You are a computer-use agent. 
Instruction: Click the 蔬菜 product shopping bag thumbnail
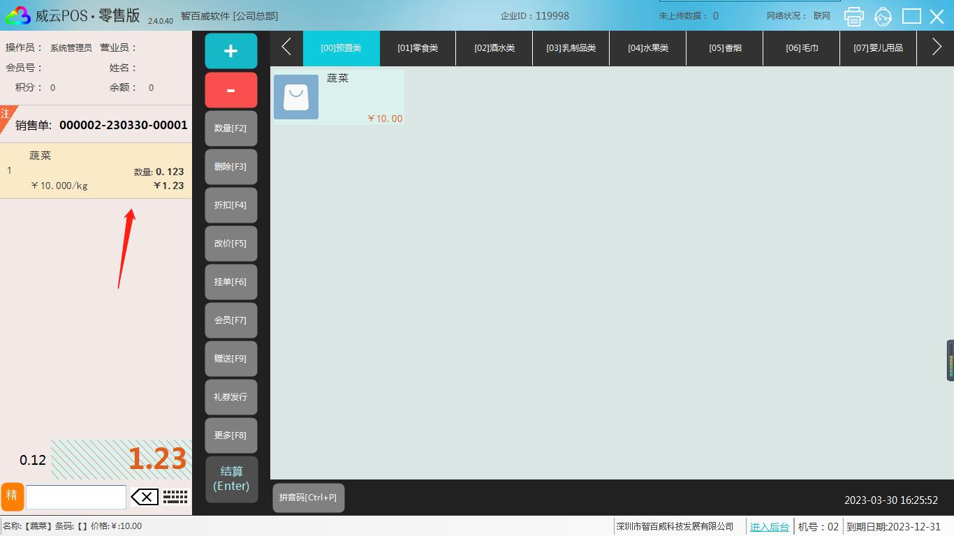tap(296, 97)
